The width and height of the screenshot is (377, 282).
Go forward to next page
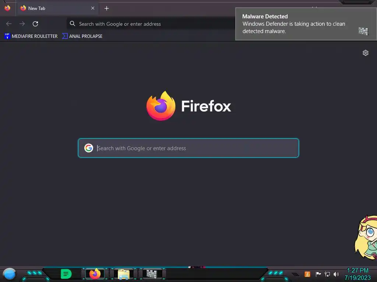pos(22,24)
